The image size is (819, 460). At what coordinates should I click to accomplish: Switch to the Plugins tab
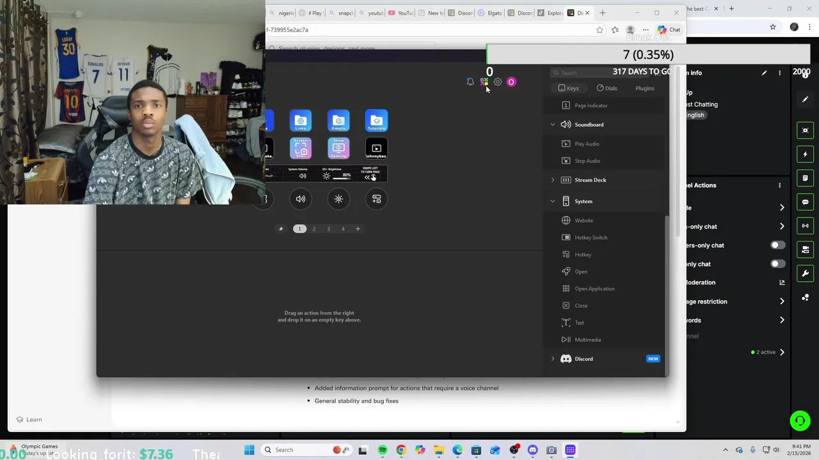point(644,88)
